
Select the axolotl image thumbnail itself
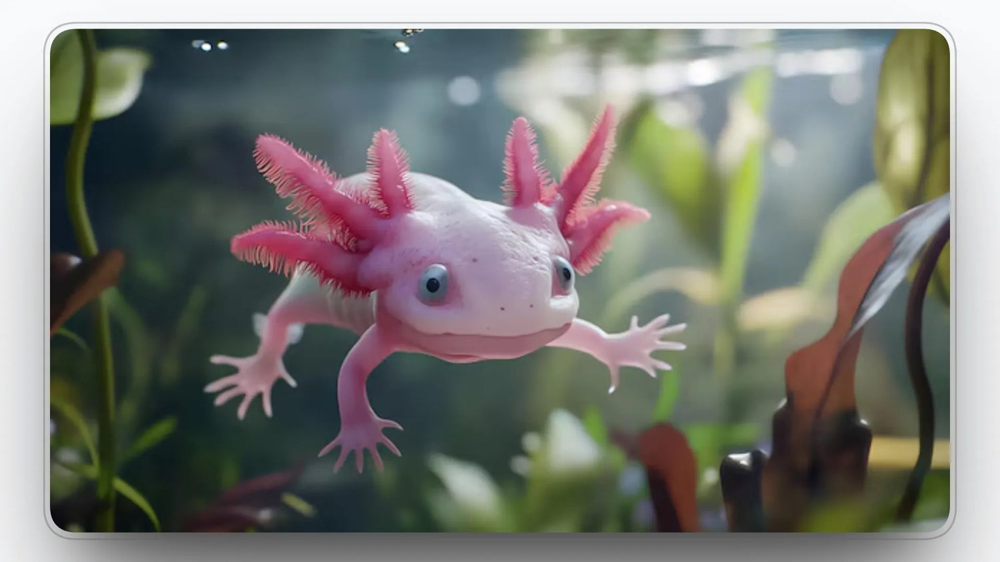(x=500, y=280)
